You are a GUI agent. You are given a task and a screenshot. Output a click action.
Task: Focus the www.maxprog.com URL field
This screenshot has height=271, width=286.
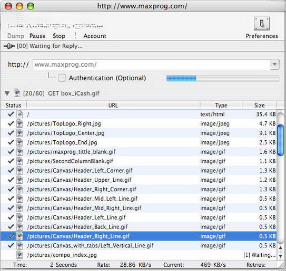tap(151, 65)
